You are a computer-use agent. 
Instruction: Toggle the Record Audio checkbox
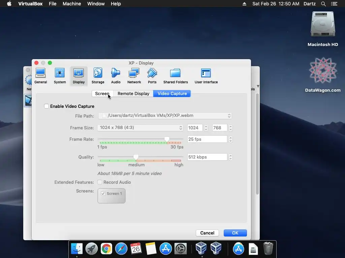[x=100, y=182]
